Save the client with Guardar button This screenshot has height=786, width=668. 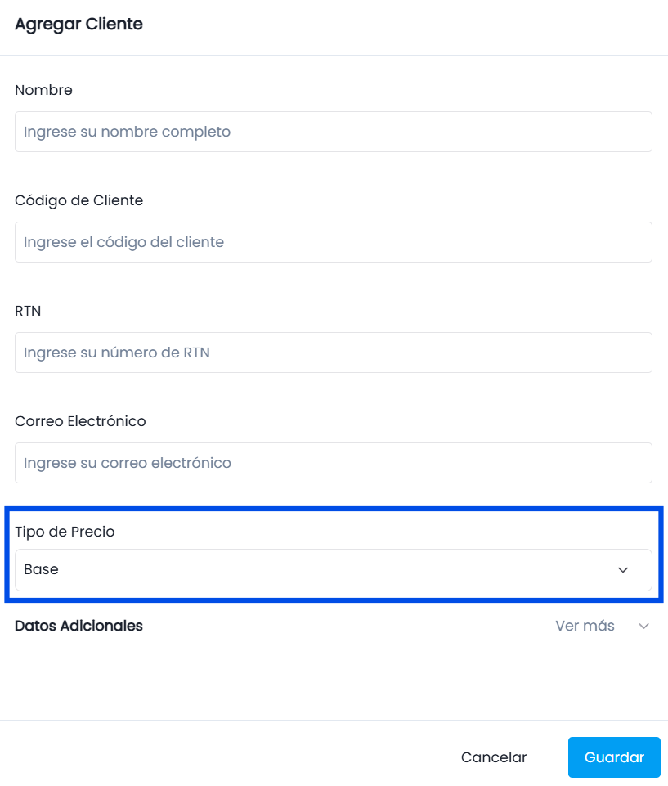(x=614, y=757)
